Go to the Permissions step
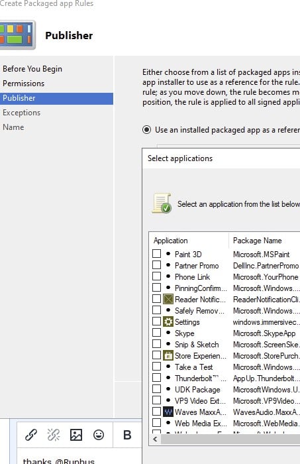Screen dimensions: 300x464 23,84
